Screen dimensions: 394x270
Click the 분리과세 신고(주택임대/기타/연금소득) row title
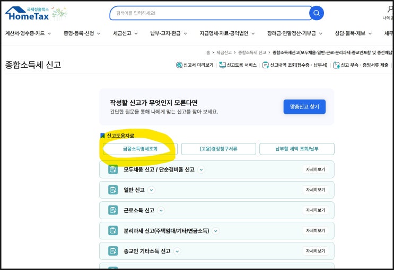coord(166,231)
